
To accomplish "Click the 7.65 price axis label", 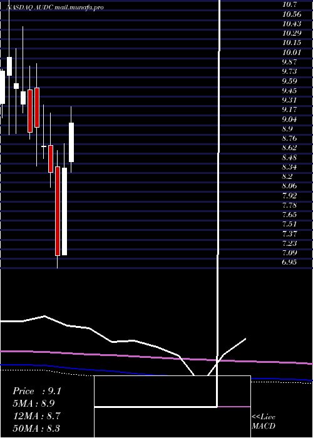I will point(289,215).
